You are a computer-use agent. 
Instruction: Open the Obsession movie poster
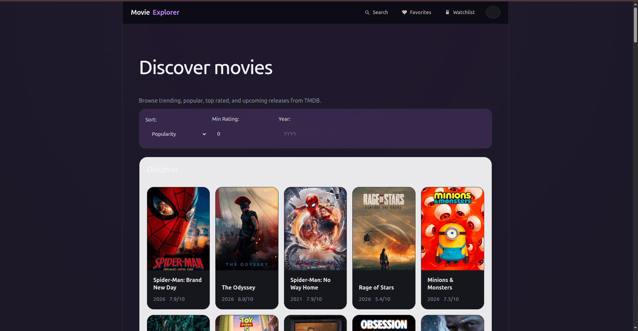tap(384, 323)
